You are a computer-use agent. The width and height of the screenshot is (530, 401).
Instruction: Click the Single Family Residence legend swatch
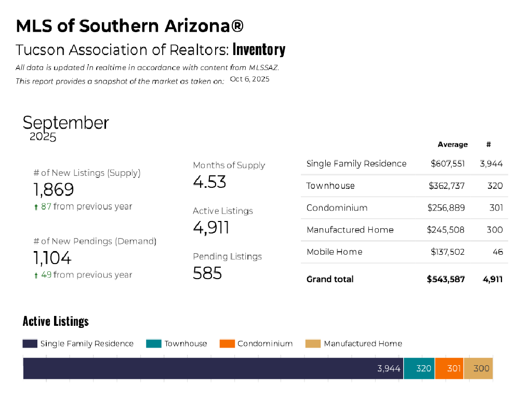[30, 343]
